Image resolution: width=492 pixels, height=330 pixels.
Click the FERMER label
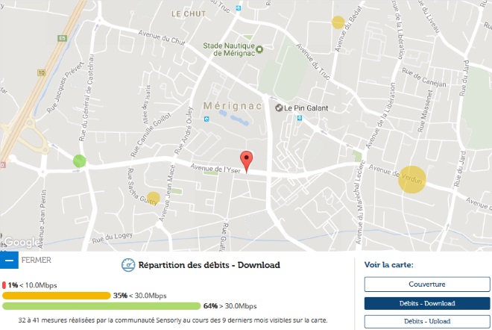point(36,261)
